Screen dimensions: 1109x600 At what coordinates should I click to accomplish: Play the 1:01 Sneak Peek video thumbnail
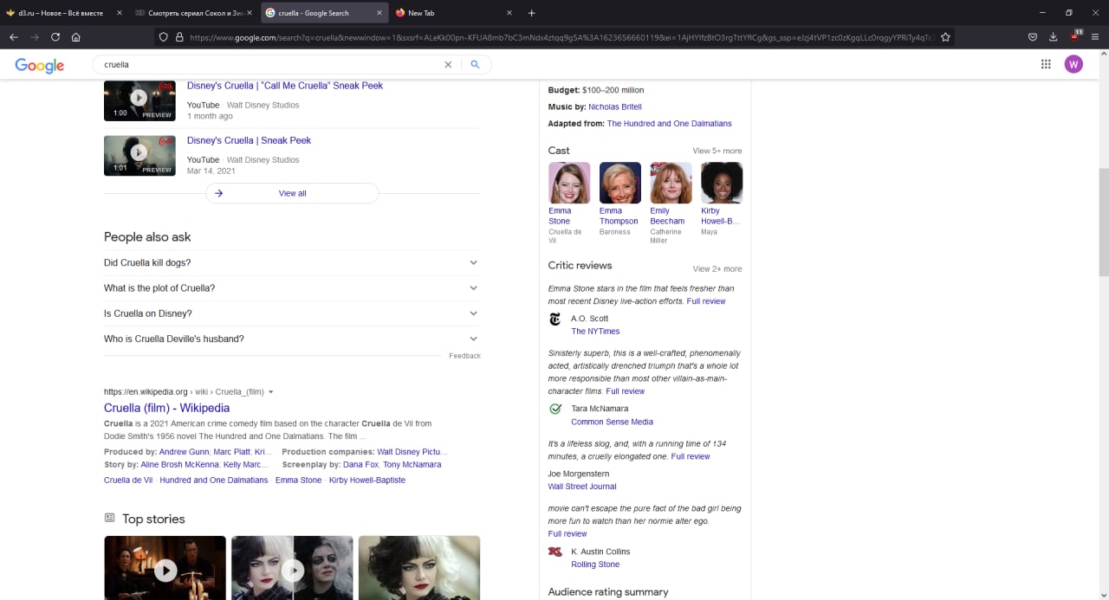pyautogui.click(x=139, y=156)
